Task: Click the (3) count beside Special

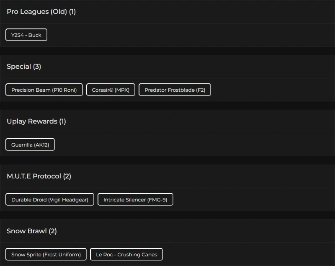Action: point(37,67)
